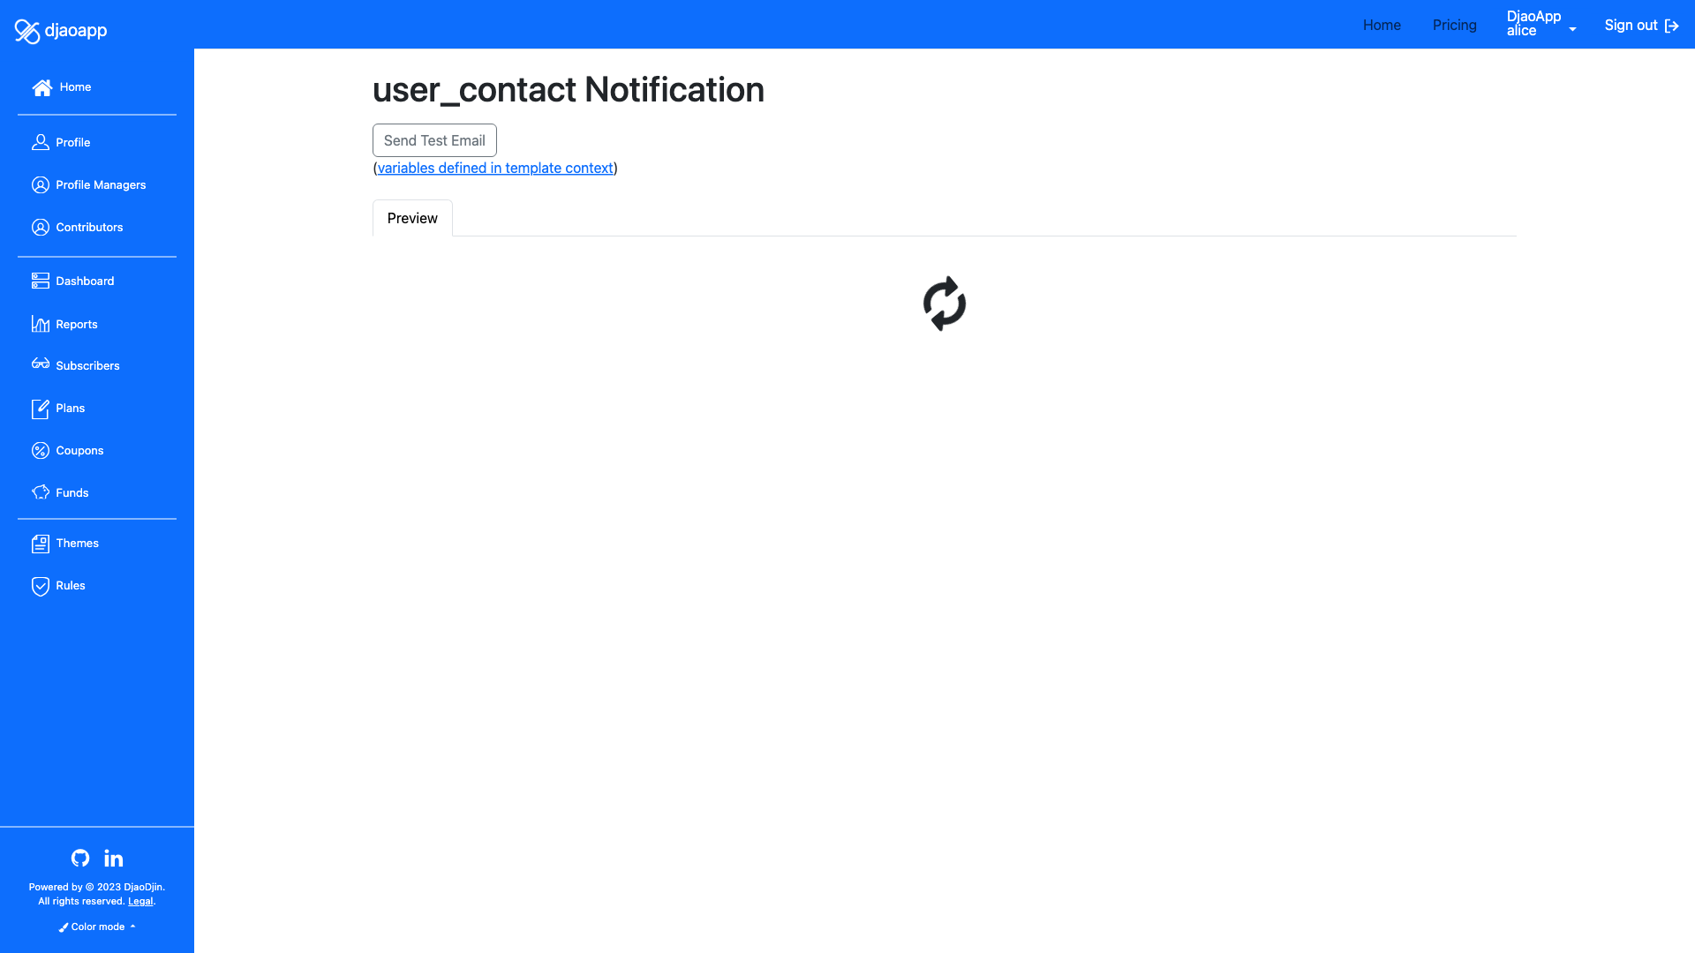Click the Home house icon in sidebar
The height and width of the screenshot is (953, 1695).
coord(41,87)
